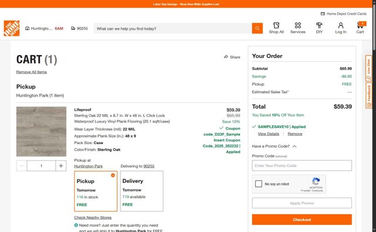Click the Home Depot logo
This screenshot has width=376, height=232.
point(12,28)
